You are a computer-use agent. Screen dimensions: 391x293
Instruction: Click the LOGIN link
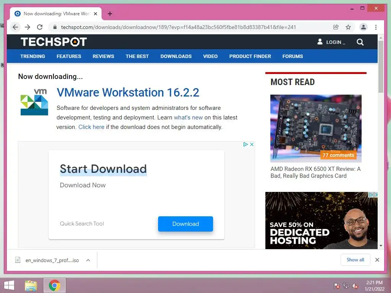tap(336, 42)
